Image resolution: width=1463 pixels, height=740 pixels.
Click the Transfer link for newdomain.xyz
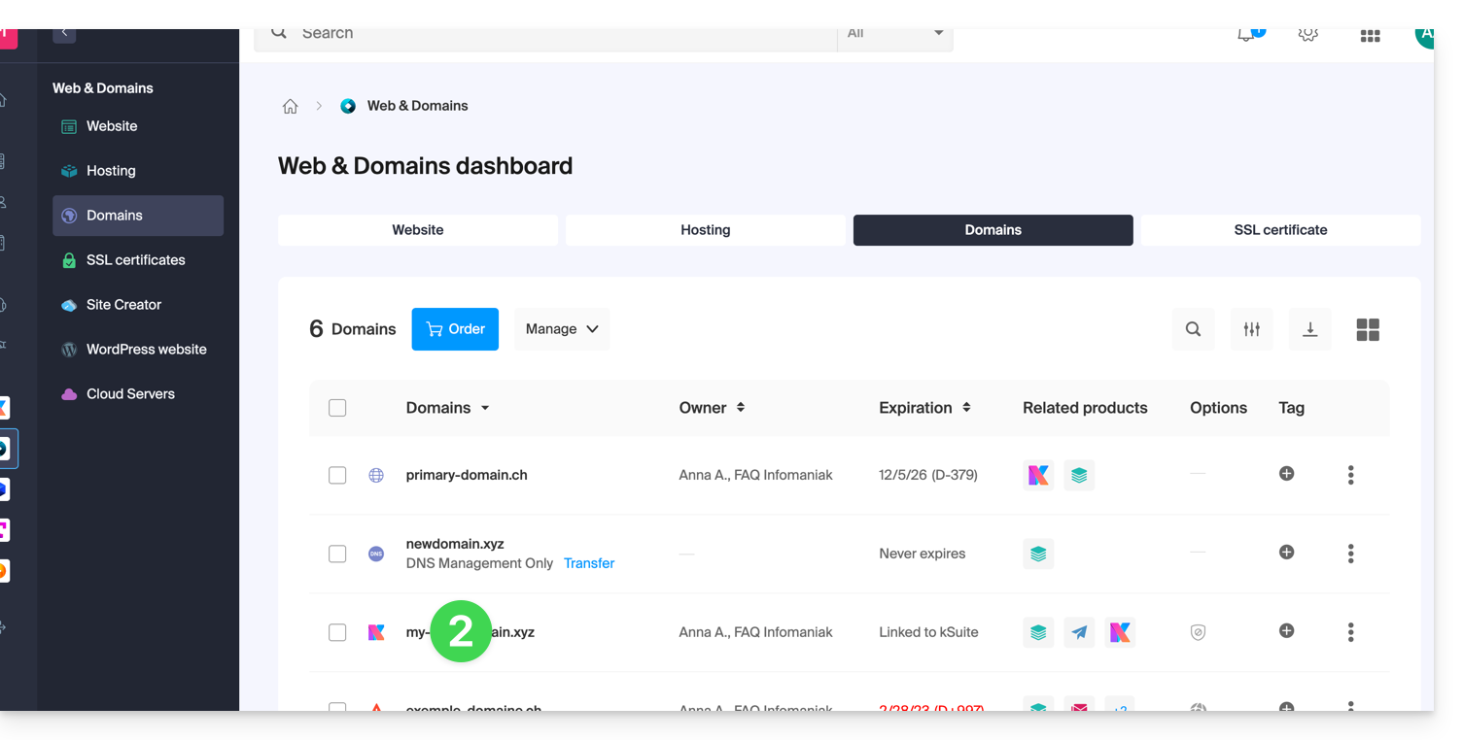pyautogui.click(x=589, y=563)
